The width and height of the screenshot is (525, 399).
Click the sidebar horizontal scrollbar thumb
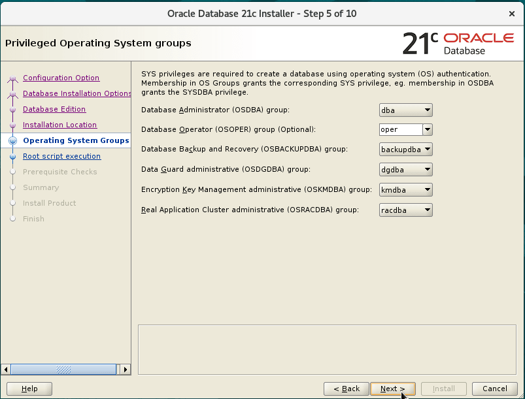click(x=63, y=370)
